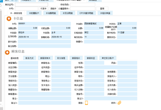The image size is (161, 110).
Task: Click the 复核状态 field
Action: [127, 37]
